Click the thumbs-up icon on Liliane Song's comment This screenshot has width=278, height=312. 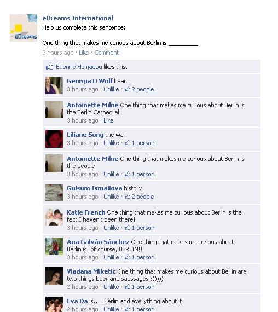coord(128,143)
